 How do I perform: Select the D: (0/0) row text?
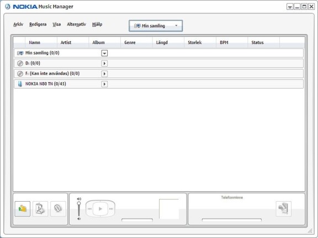[x=33, y=63]
